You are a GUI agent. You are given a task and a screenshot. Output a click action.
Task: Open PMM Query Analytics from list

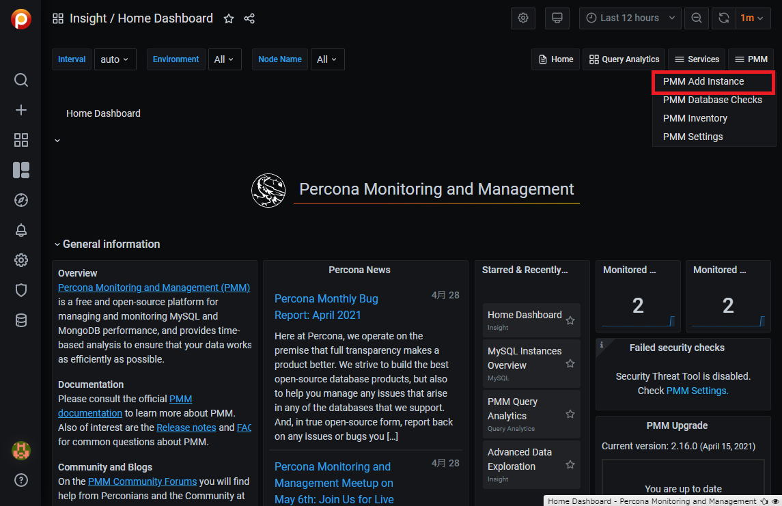click(x=513, y=409)
